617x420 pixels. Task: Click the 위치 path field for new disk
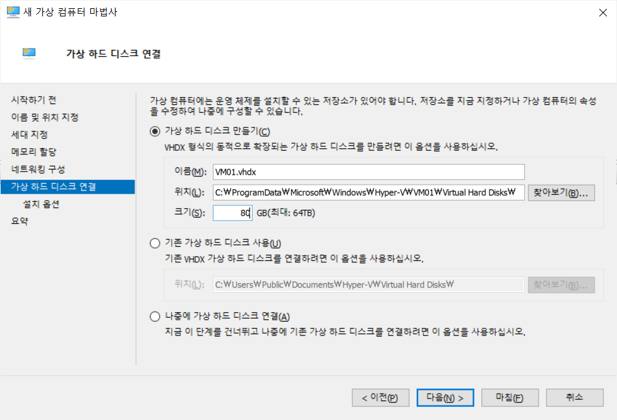tap(369, 192)
